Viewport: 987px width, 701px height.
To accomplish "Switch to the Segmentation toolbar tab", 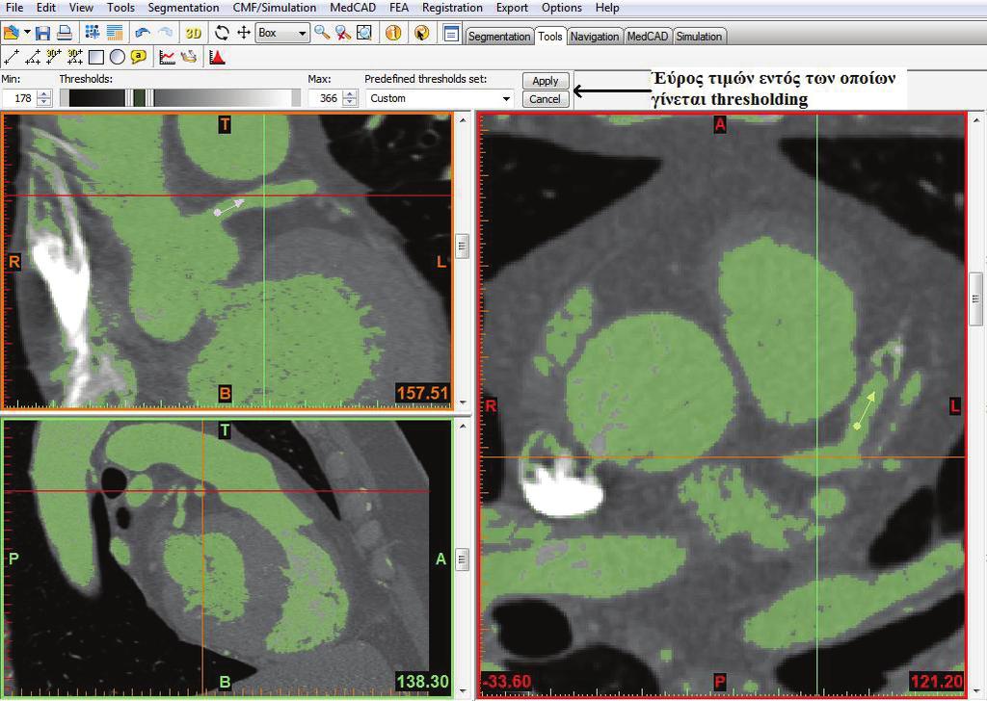I will pos(499,37).
